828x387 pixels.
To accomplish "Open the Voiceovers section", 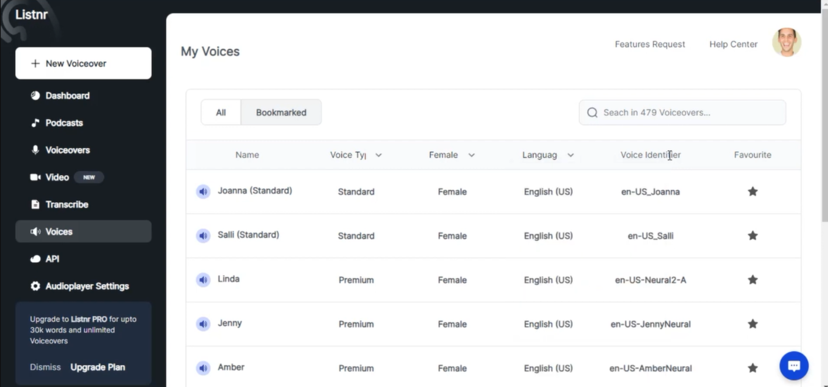I will 68,150.
